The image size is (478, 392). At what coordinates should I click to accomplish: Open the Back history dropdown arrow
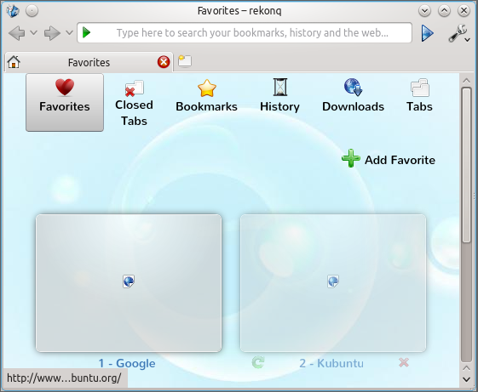(x=34, y=32)
